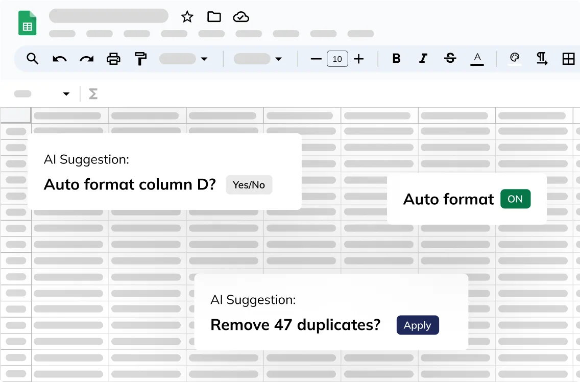Check the cloud save status

coord(241,17)
